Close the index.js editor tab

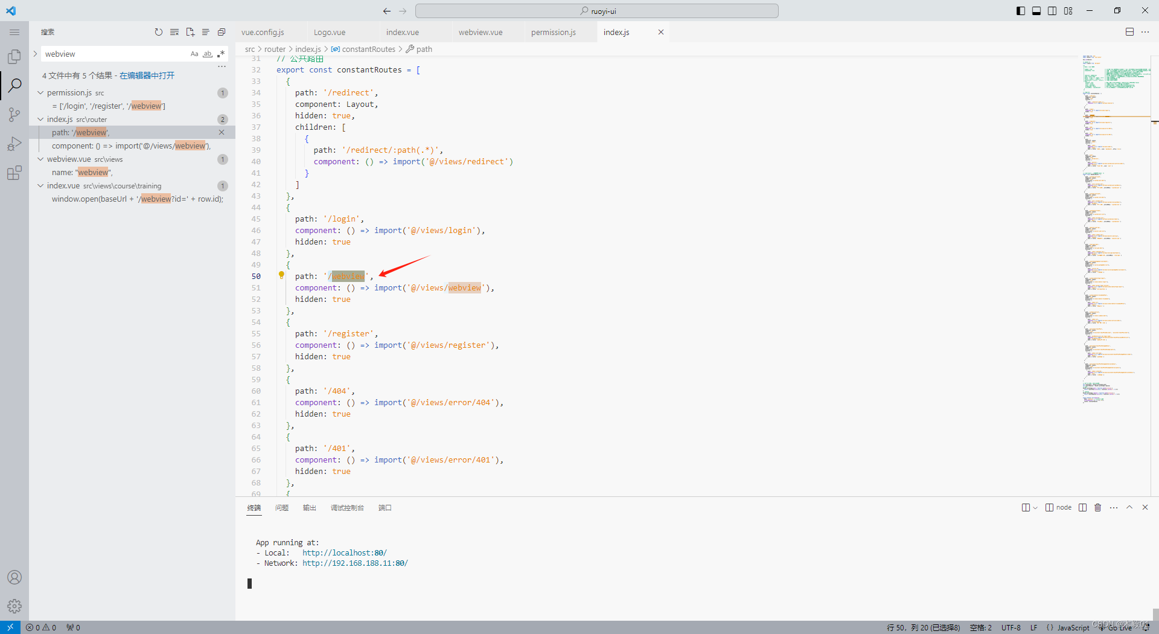pos(661,32)
